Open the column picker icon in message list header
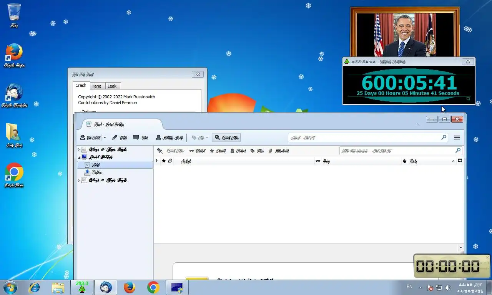Viewport: 492px width, 295px height. click(x=460, y=161)
